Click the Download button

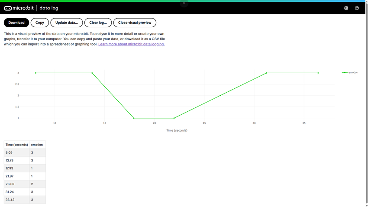click(16, 23)
